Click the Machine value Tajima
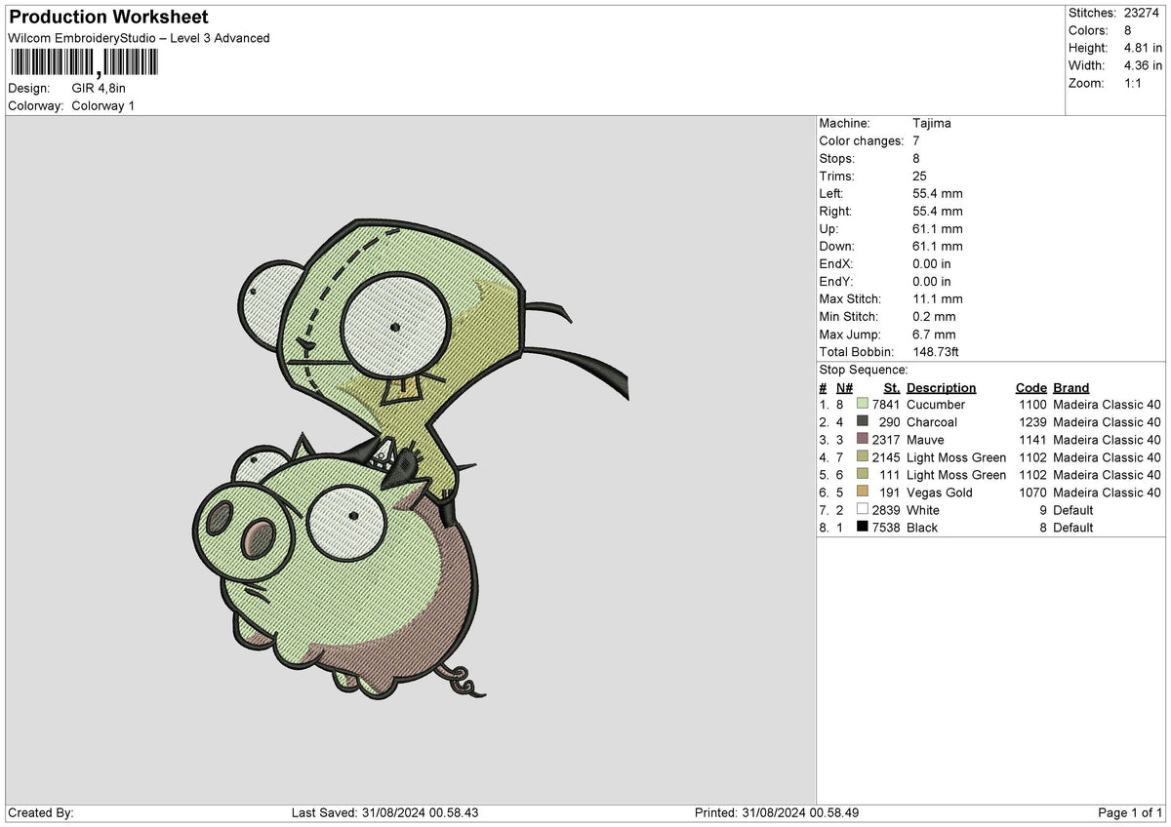The width and height of the screenshot is (1171, 827). 931,123
